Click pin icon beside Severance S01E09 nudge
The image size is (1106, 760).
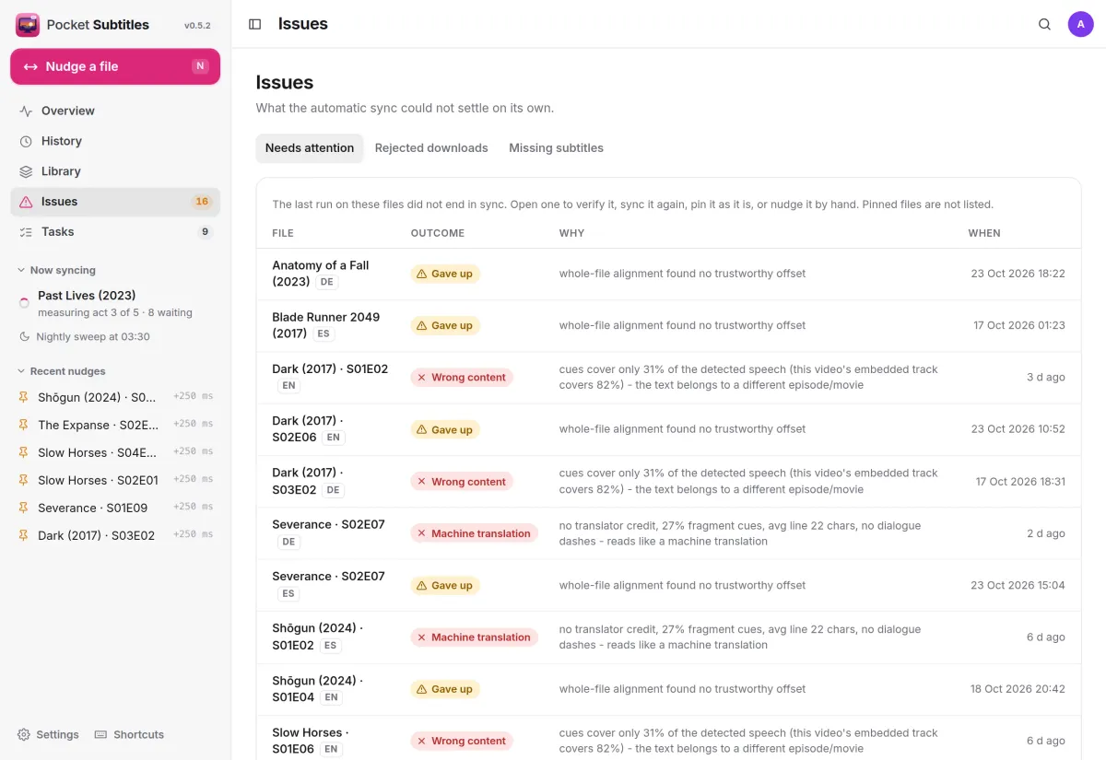24,508
